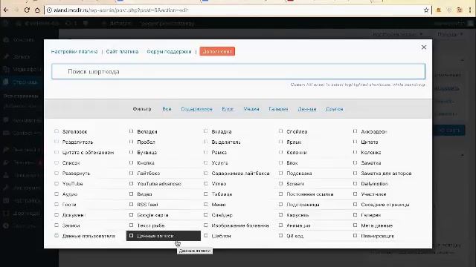Open the Vimeo shortcode
This screenshot has width=476, height=267.
pos(219,184)
